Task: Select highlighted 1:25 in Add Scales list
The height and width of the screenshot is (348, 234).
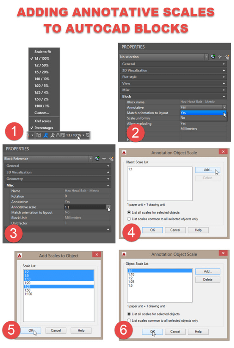Action: (59, 287)
